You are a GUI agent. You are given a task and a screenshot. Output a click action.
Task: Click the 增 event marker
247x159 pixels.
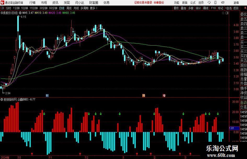click(164, 96)
